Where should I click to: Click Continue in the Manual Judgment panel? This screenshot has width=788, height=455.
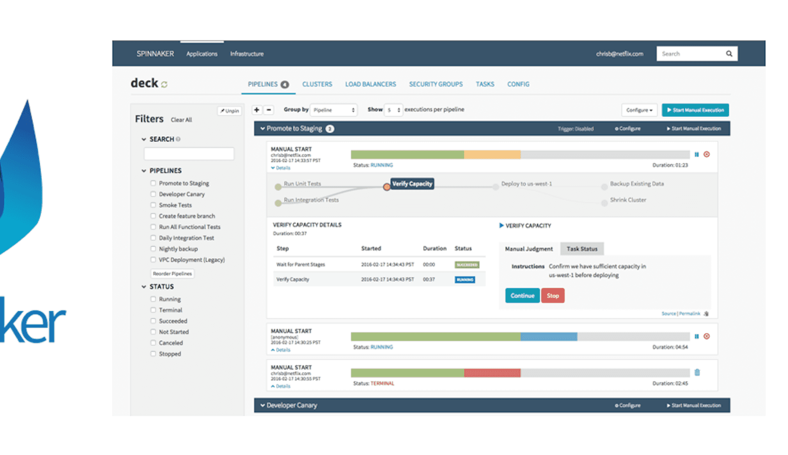pos(522,295)
